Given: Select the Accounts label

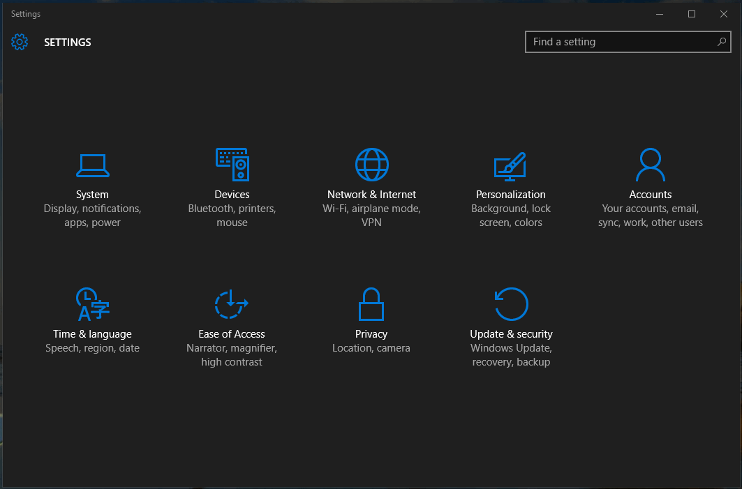Looking at the screenshot, I should point(650,195).
